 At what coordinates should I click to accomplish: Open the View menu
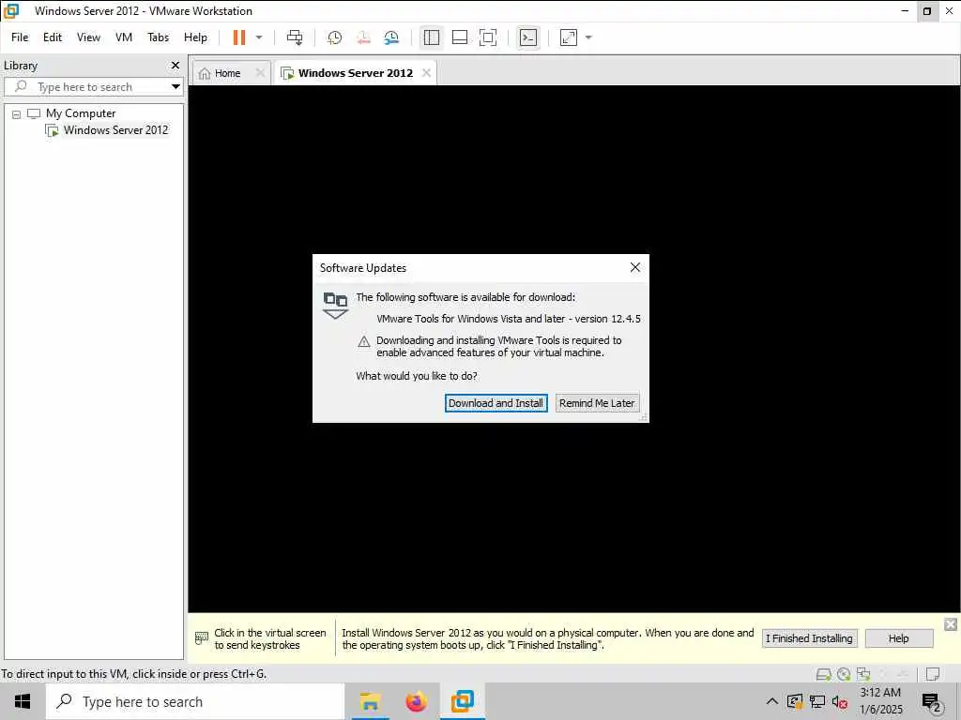coord(88,37)
